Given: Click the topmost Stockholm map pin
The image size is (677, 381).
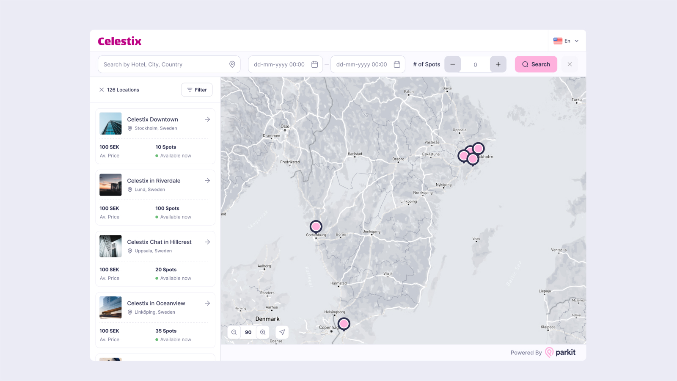Looking at the screenshot, I should point(479,149).
